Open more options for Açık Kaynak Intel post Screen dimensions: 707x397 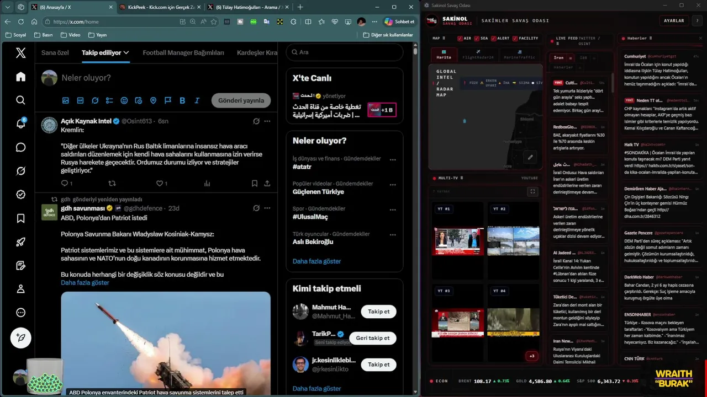coord(267,121)
